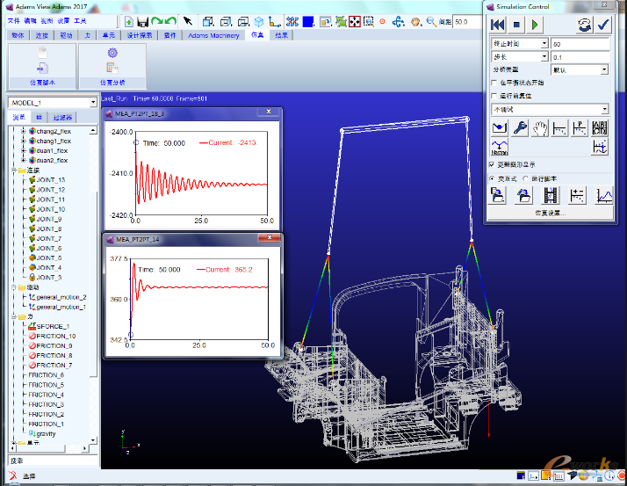Click the light blue shaded cube icon
Screen dimensions: 627x486
pyautogui.click(x=259, y=22)
